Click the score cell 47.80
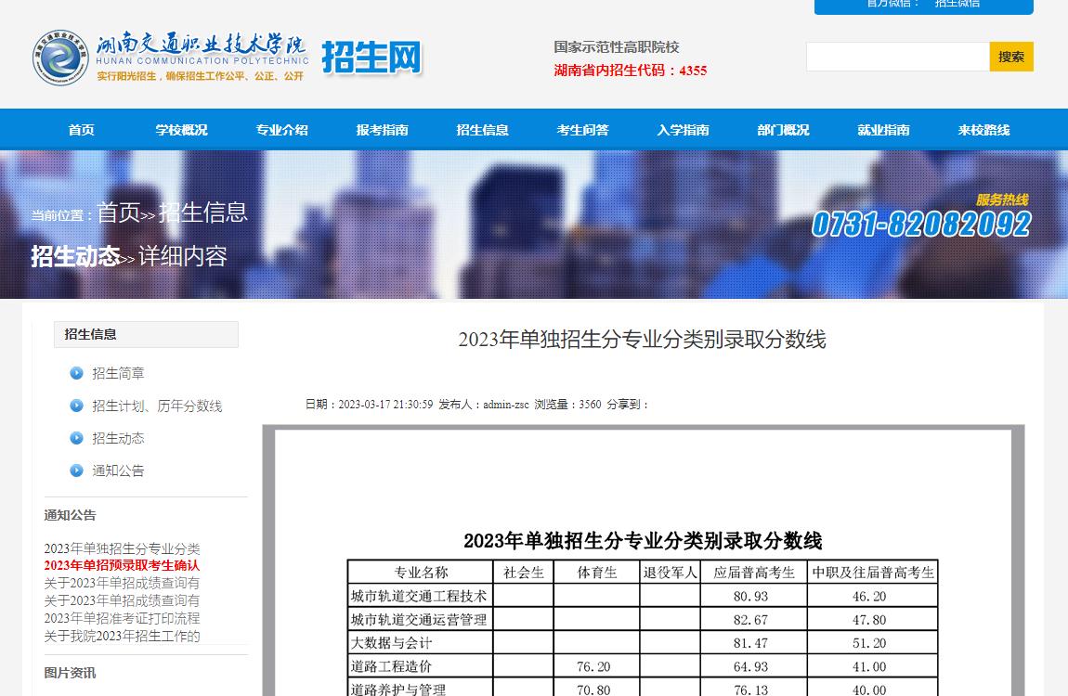Image resolution: width=1068 pixels, height=696 pixels. tap(872, 620)
